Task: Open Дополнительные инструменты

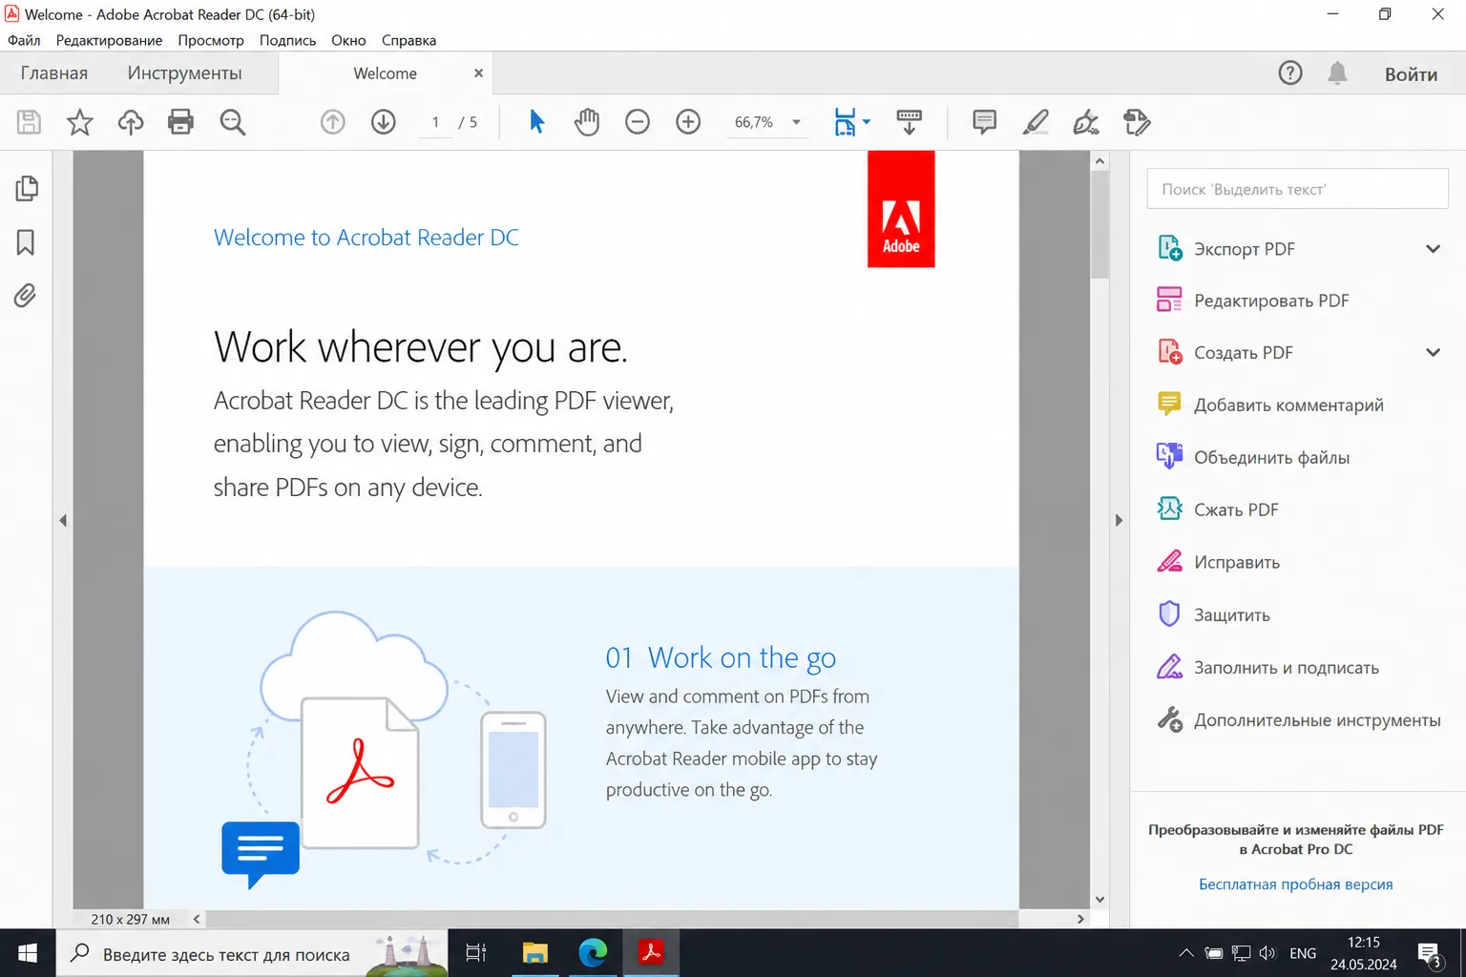Action: (1298, 719)
